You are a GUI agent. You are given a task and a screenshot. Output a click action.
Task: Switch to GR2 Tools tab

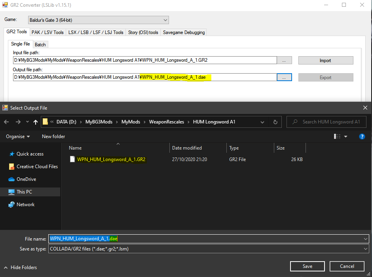click(17, 32)
